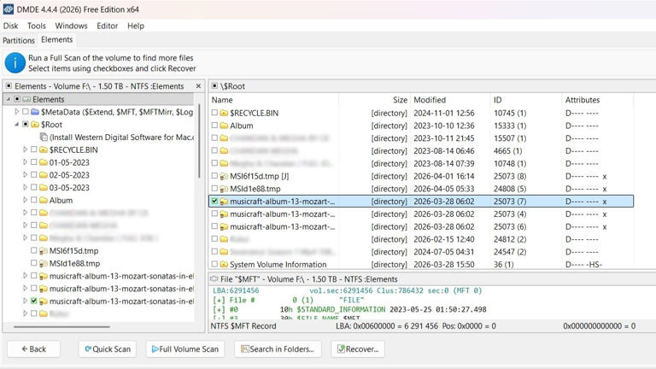Sort file list by Modified column header
656x369 pixels.
430,100
